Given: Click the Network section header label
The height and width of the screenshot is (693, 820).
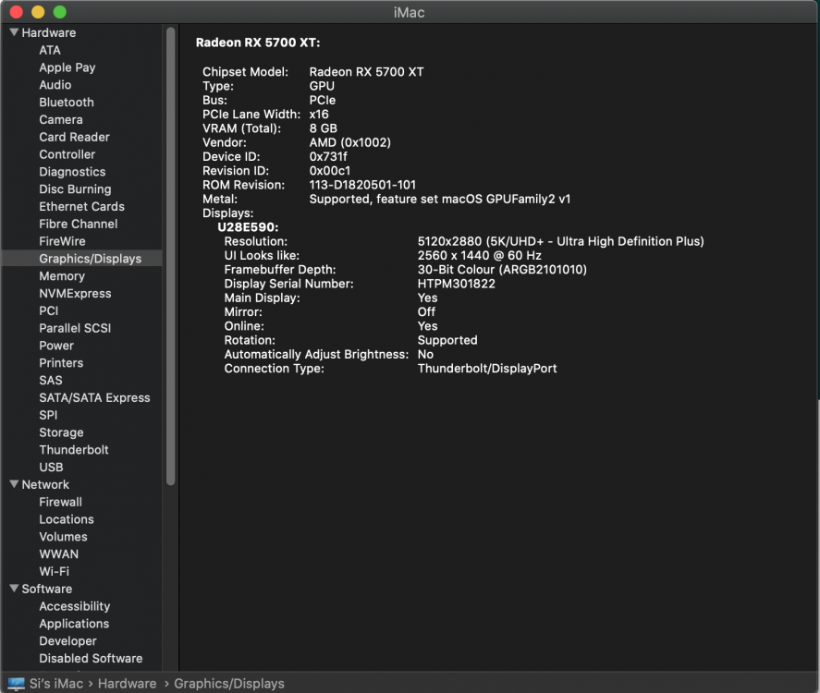Looking at the screenshot, I should pos(45,484).
